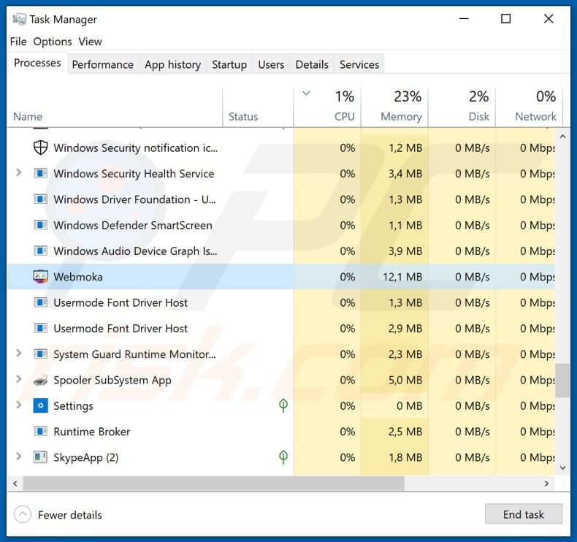Click the Windows Security notification shield icon
The image size is (577, 542).
(40, 148)
